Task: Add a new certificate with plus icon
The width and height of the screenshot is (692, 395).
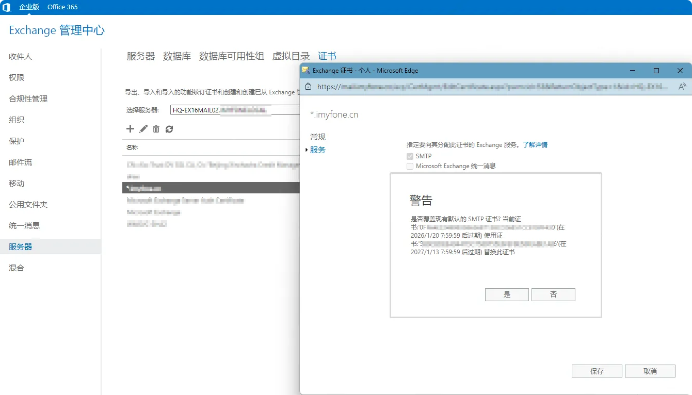Action: tap(130, 129)
